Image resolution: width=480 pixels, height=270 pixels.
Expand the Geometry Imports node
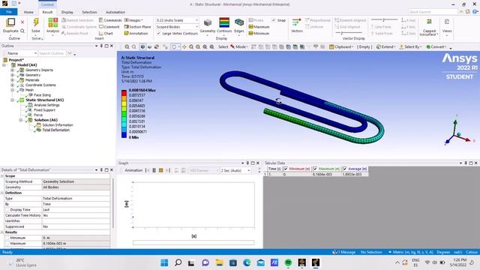[13, 70]
